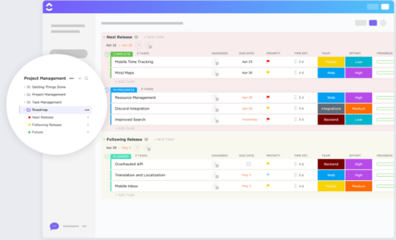The image size is (396, 240).
Task: Select Future list in sidebar
Action: 37,132
